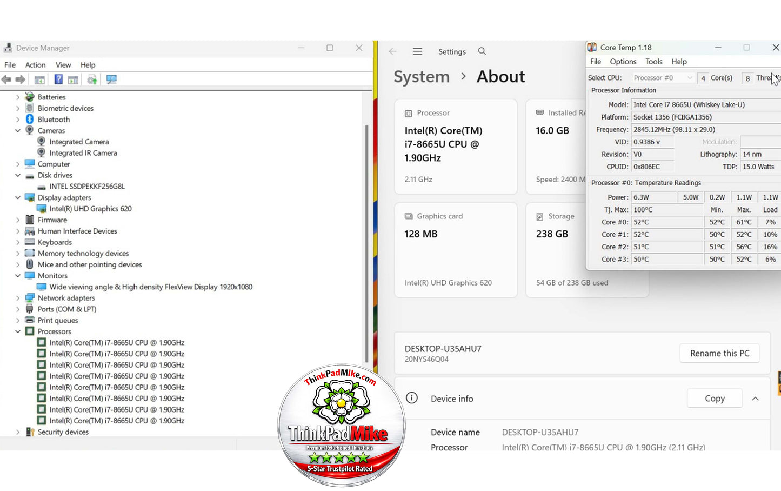Open the Settings hamburger navigation menu
781x491 pixels.
(417, 51)
